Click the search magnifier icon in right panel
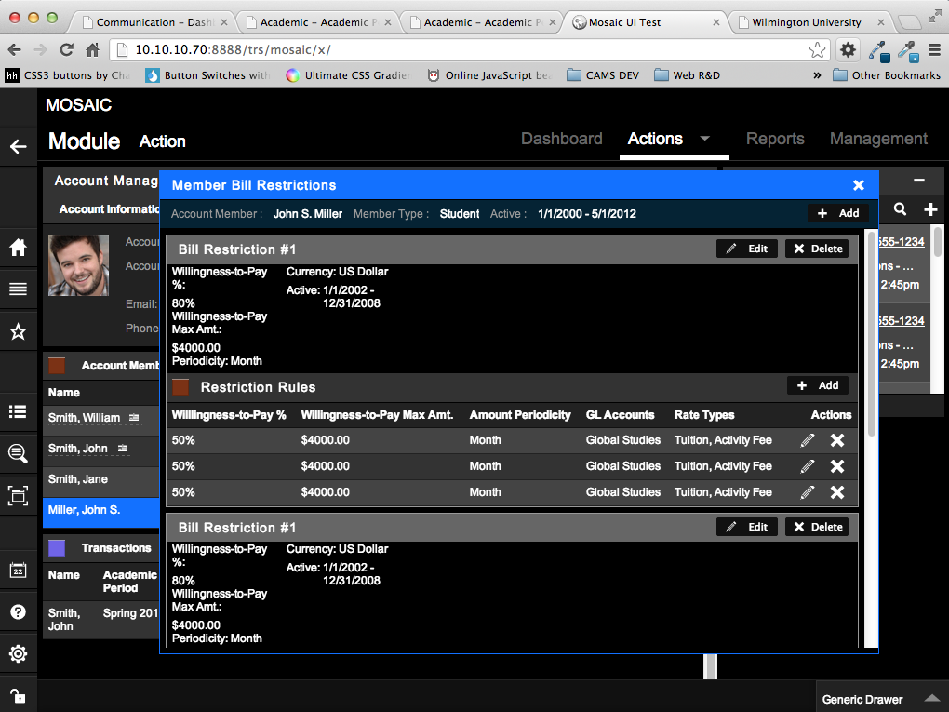Viewport: 949px width, 712px height. pyautogui.click(x=900, y=209)
